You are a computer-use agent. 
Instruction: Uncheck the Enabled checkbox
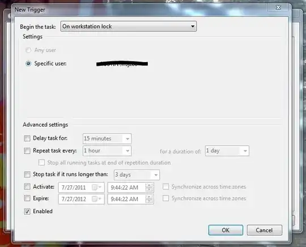(27, 211)
